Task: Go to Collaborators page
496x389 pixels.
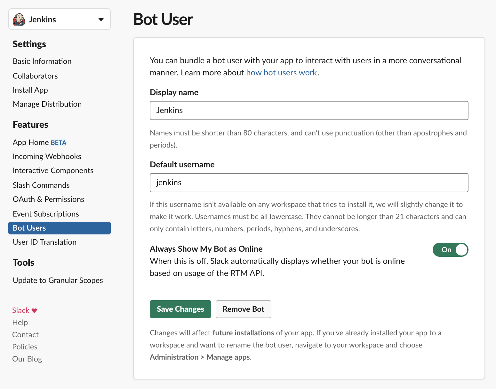Action: (35, 76)
